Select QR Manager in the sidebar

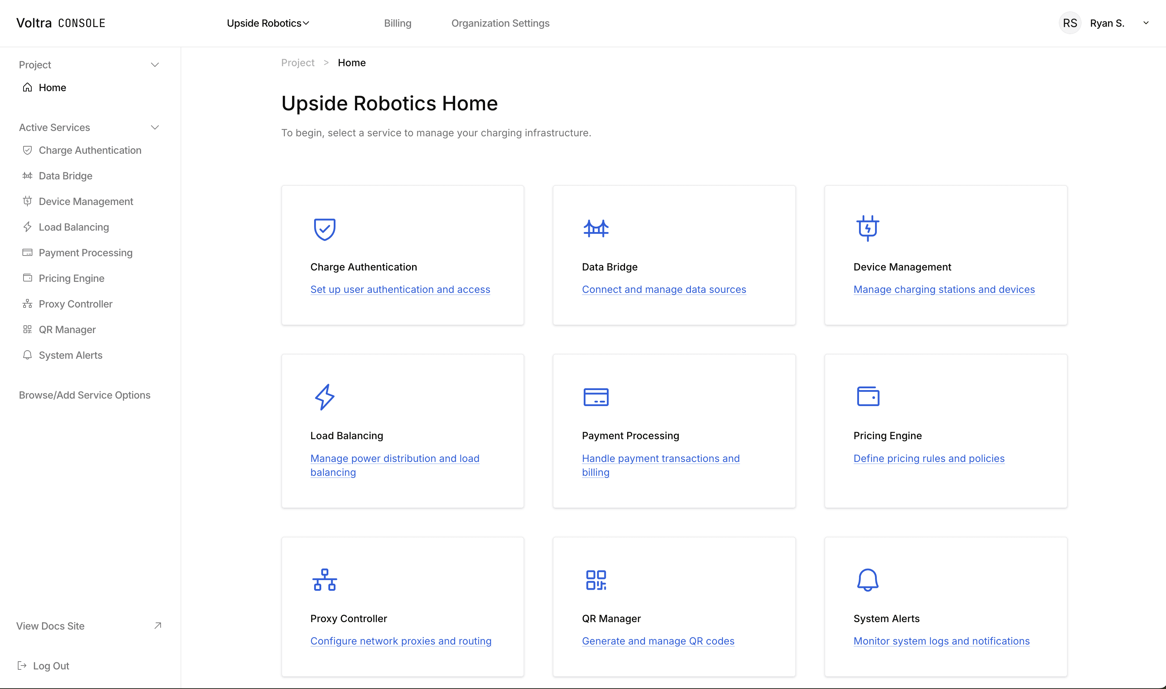point(67,329)
